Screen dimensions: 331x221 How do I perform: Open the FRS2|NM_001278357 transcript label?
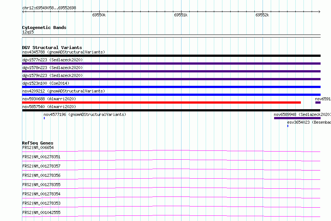point(41,166)
